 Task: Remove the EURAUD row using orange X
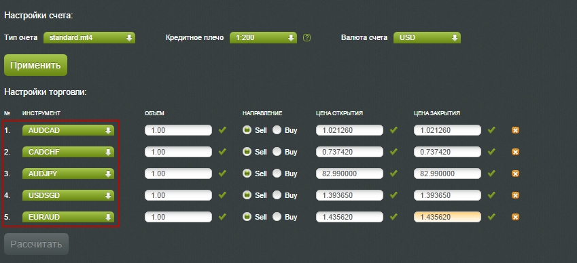coord(515,217)
